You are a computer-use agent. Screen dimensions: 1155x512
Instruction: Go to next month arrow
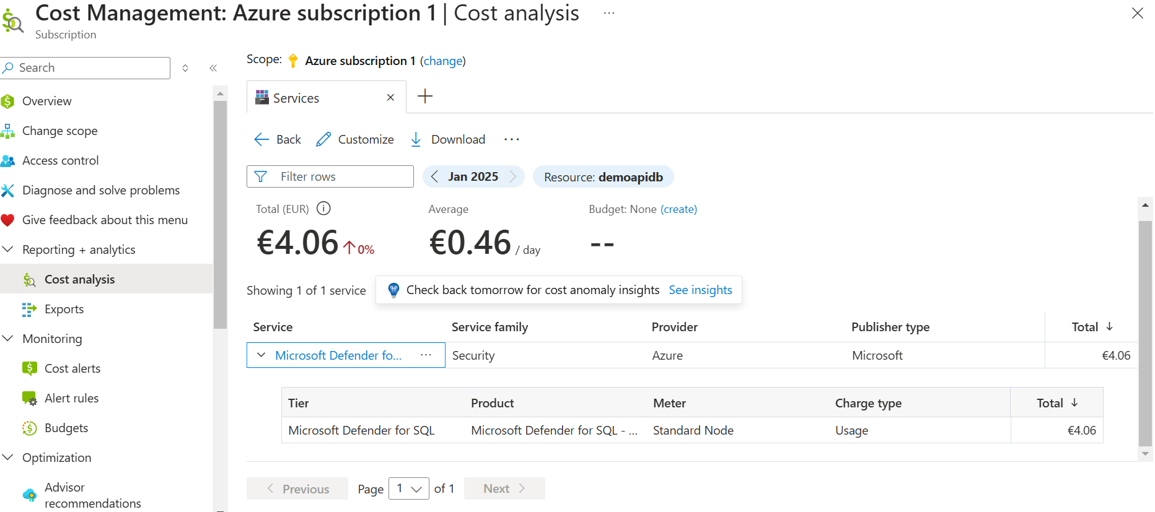pyautogui.click(x=513, y=176)
